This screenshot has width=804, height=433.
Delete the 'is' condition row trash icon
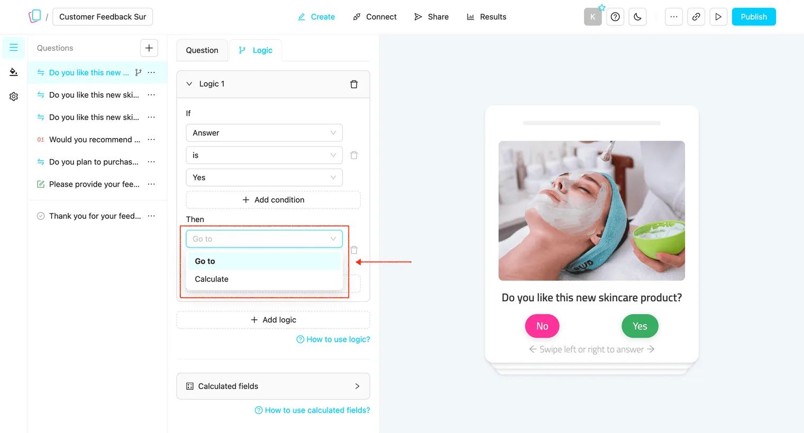354,155
